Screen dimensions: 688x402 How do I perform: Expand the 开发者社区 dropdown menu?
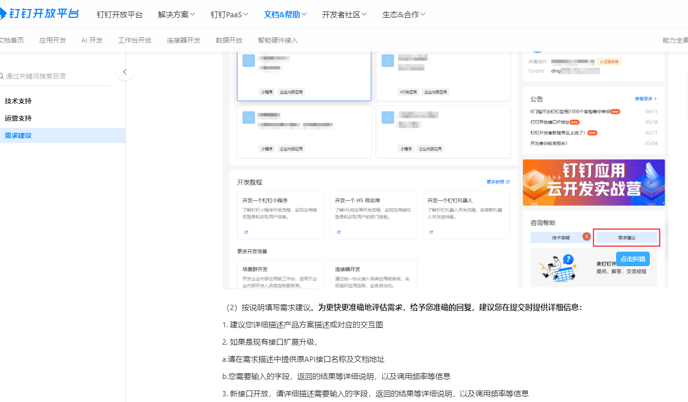pos(345,14)
